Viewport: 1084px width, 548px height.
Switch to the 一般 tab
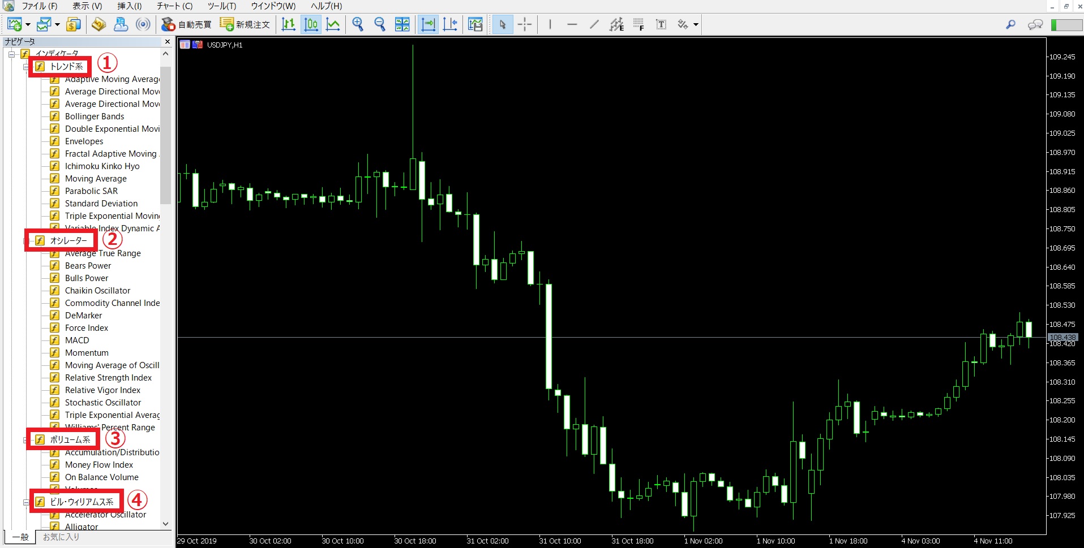tap(20, 537)
